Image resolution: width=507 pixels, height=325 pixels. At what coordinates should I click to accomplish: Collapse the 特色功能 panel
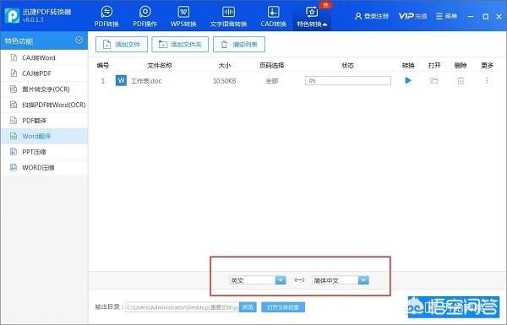click(x=79, y=41)
